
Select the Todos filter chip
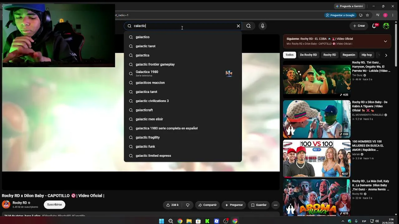[290, 55]
